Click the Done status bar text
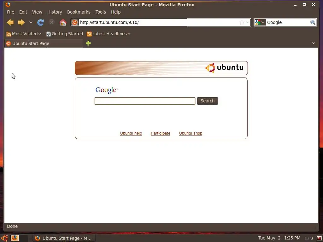 point(12,226)
